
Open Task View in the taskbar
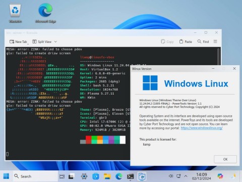click(x=62, y=176)
